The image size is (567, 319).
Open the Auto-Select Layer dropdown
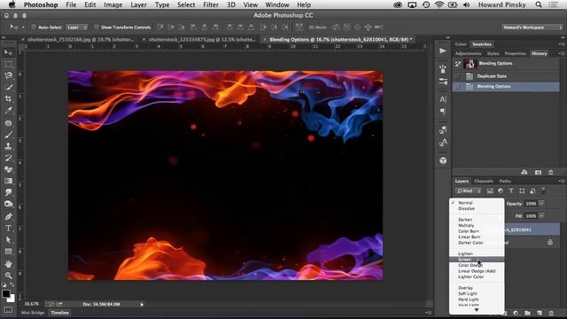click(77, 27)
